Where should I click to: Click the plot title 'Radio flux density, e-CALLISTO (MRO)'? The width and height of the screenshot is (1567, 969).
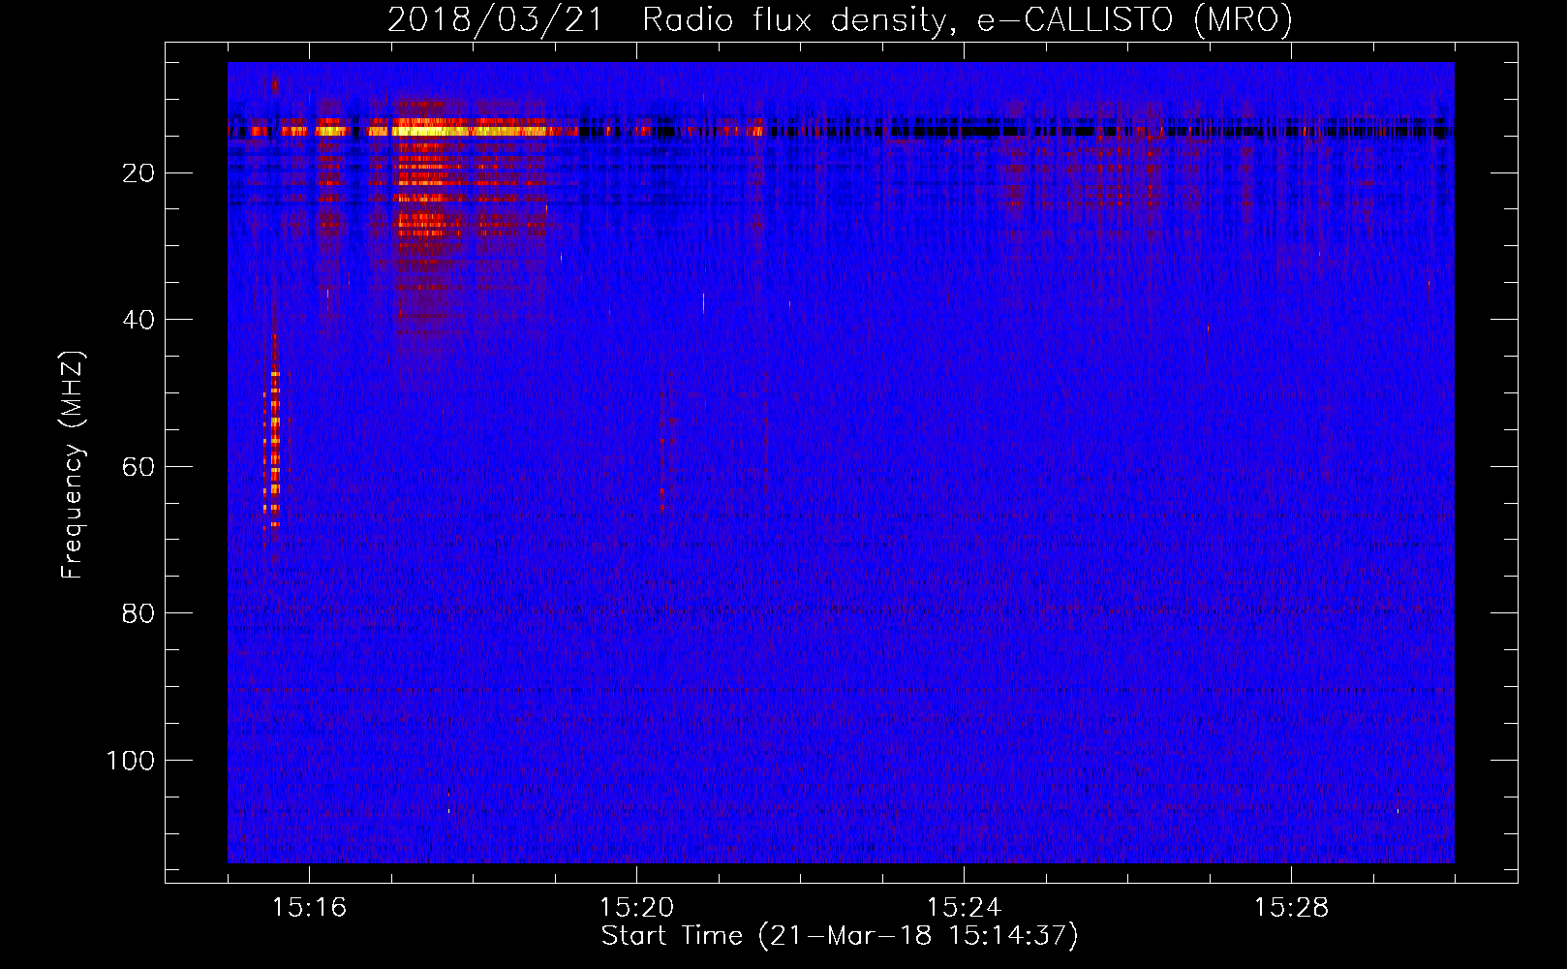[967, 20]
